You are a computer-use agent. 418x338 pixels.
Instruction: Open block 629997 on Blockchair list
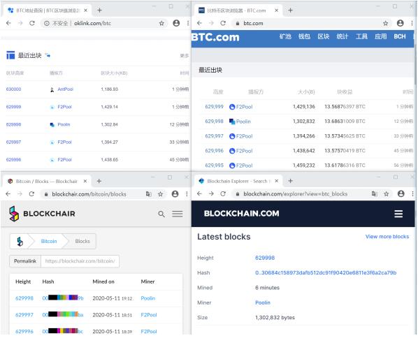click(x=24, y=315)
